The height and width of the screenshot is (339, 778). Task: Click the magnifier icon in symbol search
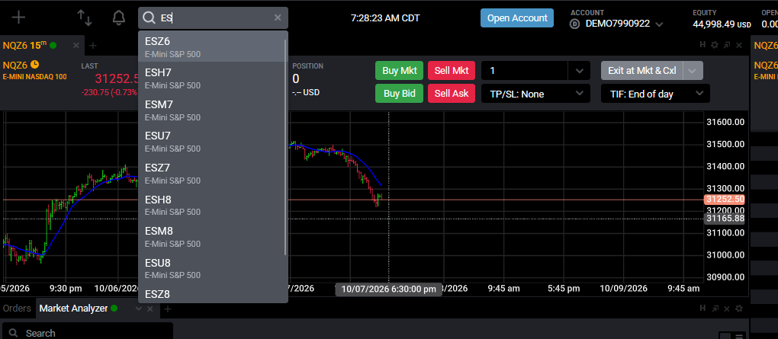coord(149,18)
